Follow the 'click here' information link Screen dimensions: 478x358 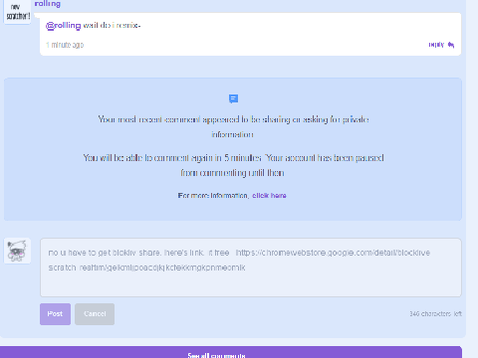[269, 196]
